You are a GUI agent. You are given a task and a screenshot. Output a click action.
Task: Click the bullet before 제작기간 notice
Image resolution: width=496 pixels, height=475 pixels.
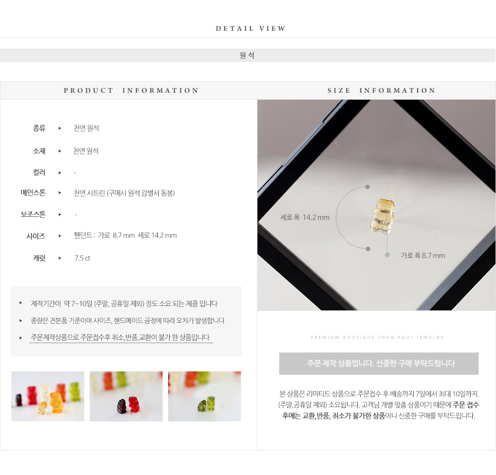click(20, 303)
